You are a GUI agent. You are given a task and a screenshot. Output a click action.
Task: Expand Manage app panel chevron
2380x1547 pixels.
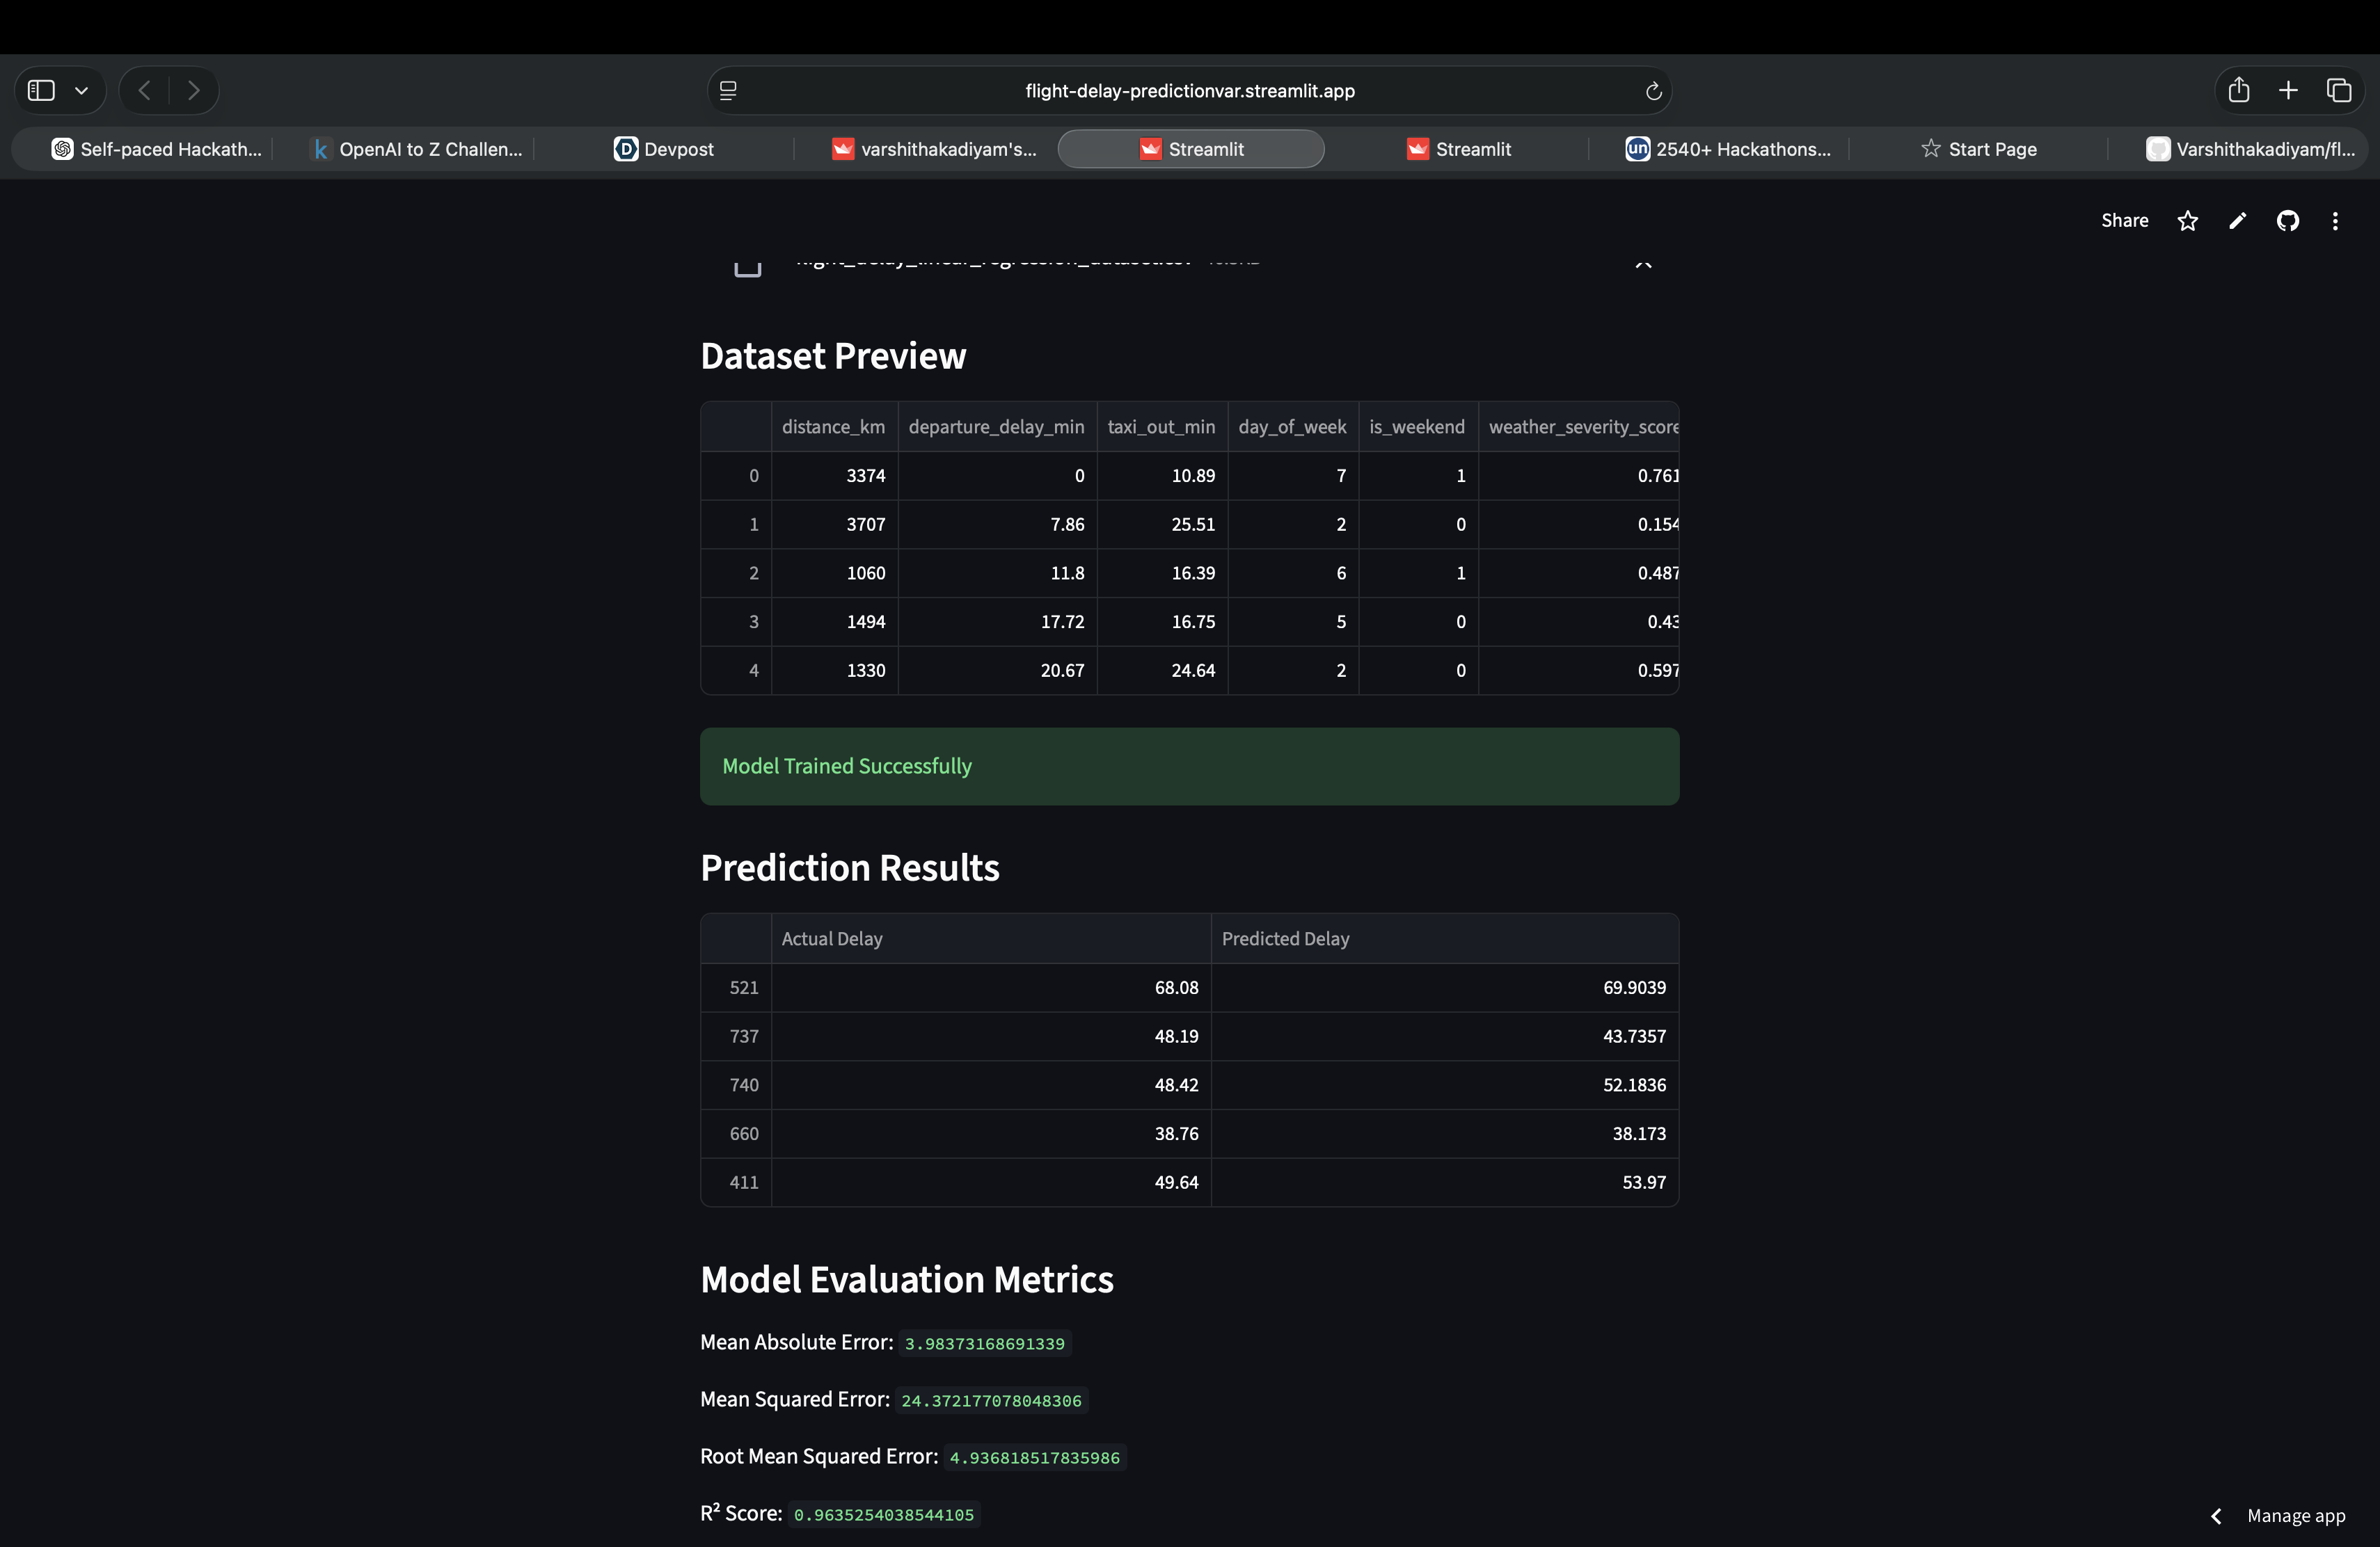point(2216,1516)
